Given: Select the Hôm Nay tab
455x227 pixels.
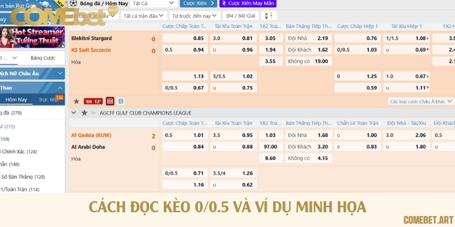Looking at the screenshot, I should pyautogui.click(x=16, y=100).
